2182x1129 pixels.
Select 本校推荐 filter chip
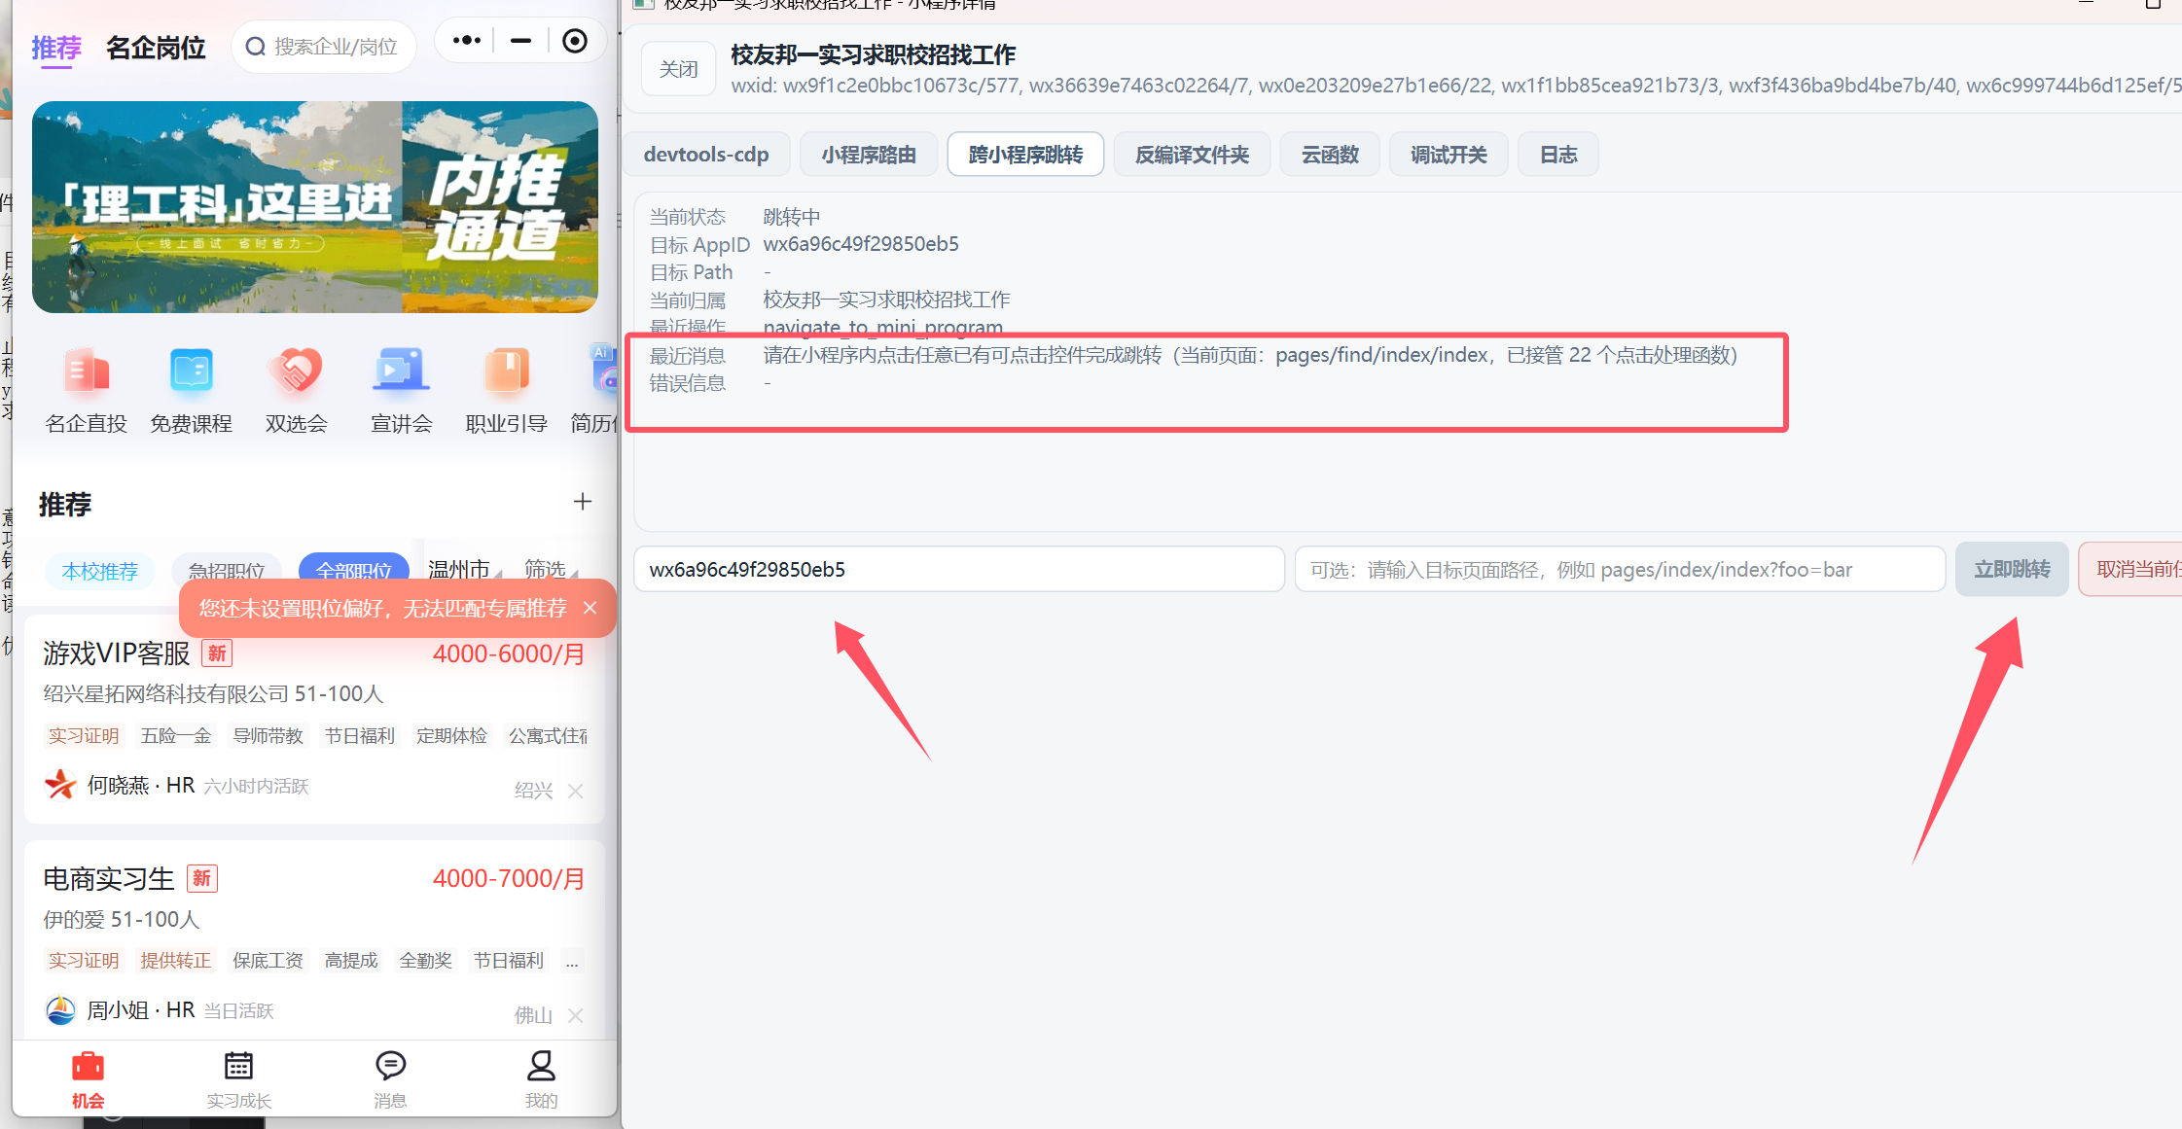[100, 572]
